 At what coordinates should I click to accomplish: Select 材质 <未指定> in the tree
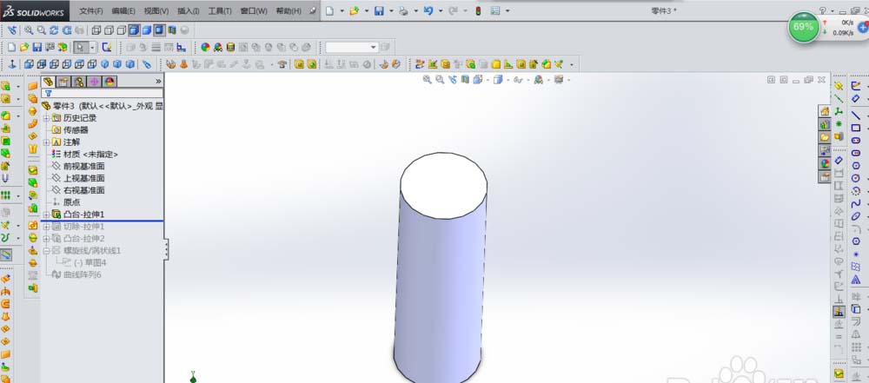84,154
